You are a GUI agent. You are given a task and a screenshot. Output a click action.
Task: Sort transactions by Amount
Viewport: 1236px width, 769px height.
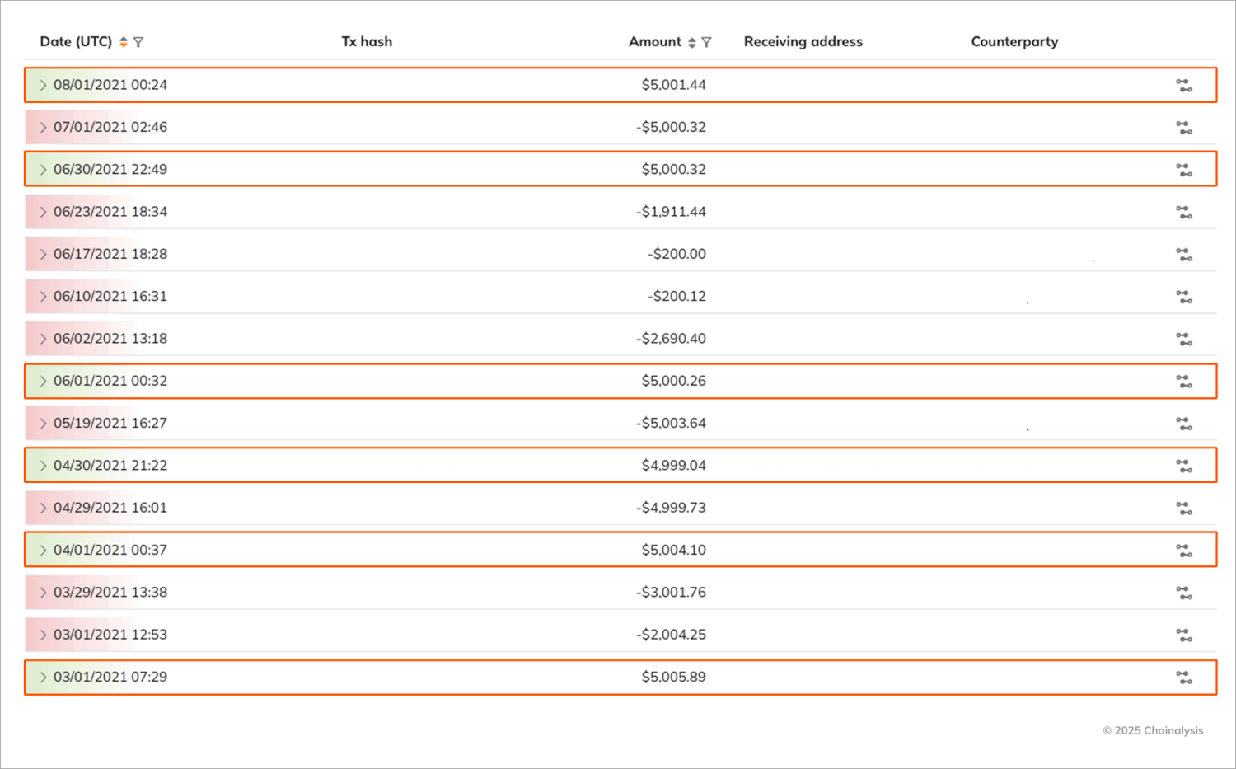coord(692,42)
